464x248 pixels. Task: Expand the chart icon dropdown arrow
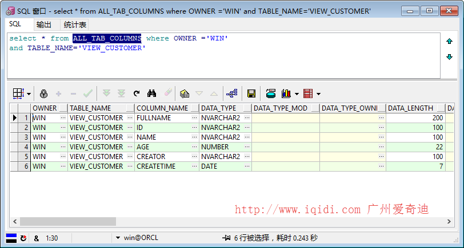point(297,94)
